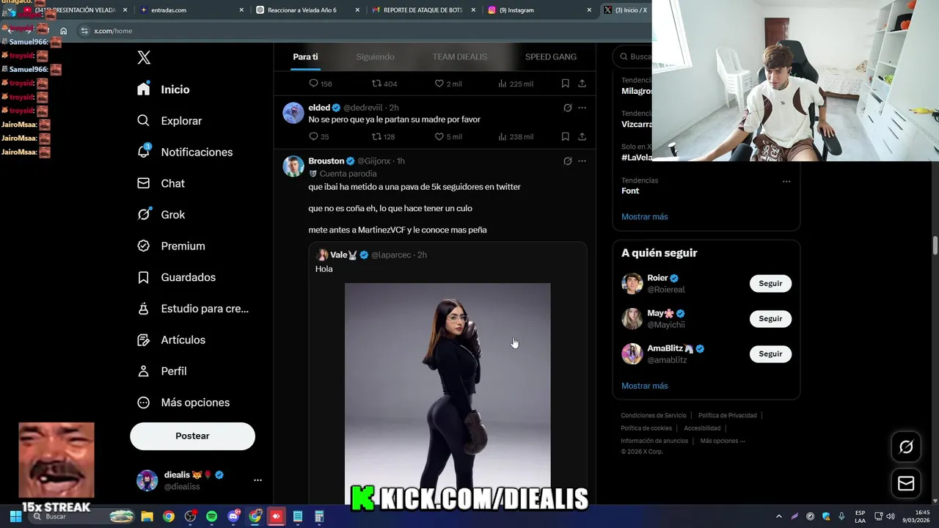Click browser home button
This screenshot has height=528, width=939.
click(x=64, y=31)
